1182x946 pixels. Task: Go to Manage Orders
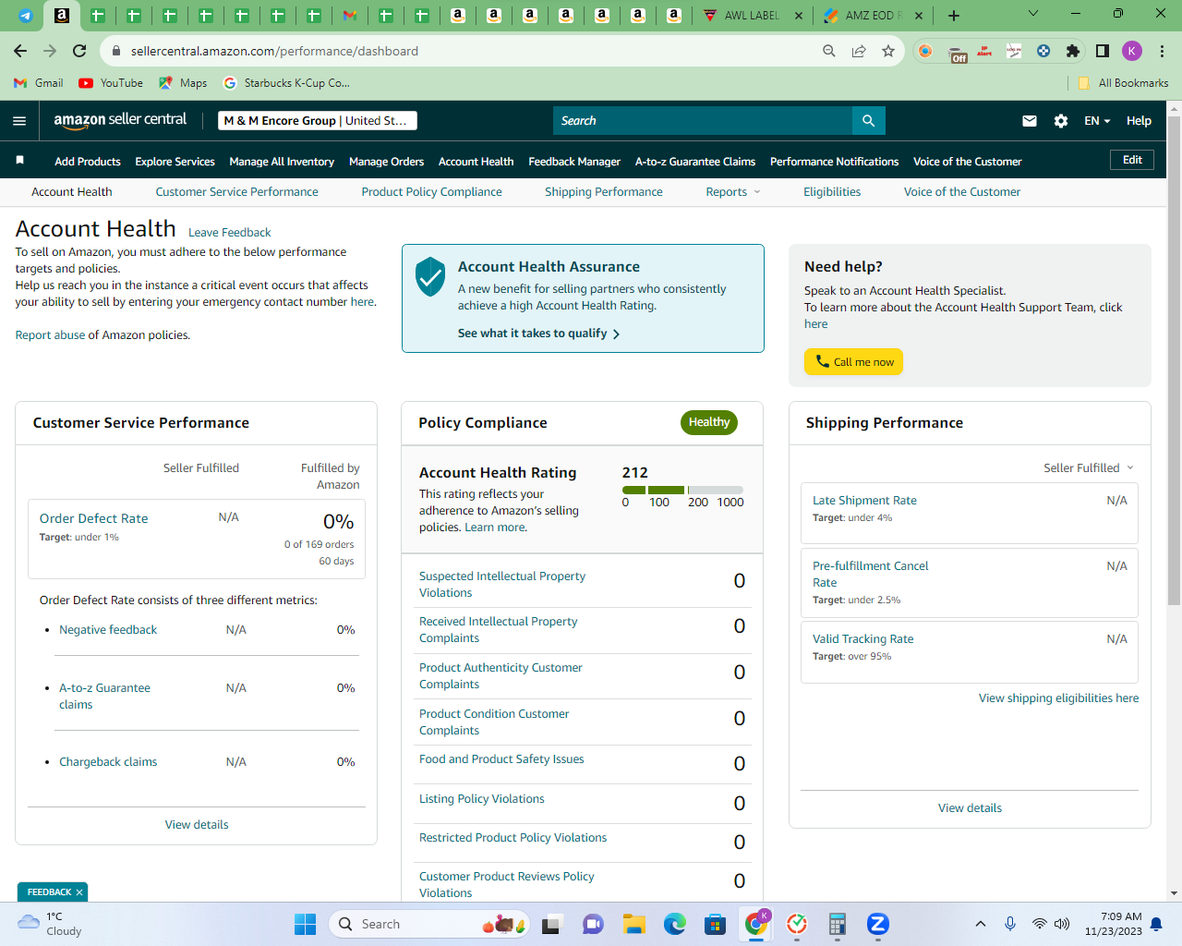point(386,162)
